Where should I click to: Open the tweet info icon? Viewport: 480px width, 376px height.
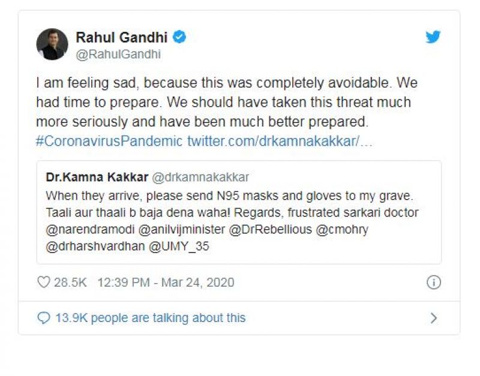[x=433, y=282]
